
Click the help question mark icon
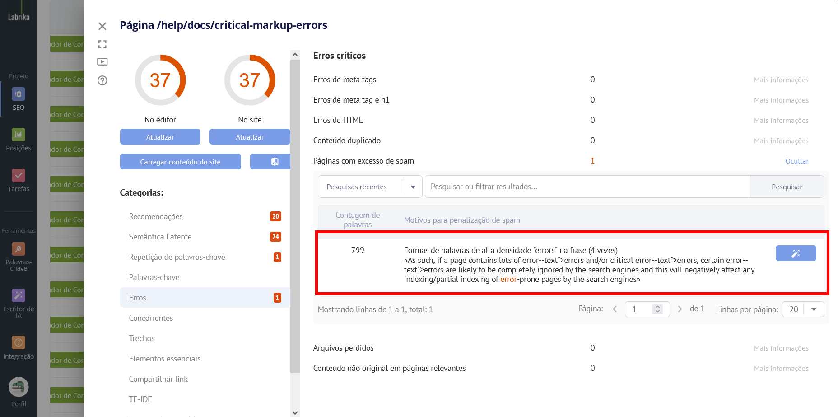102,80
